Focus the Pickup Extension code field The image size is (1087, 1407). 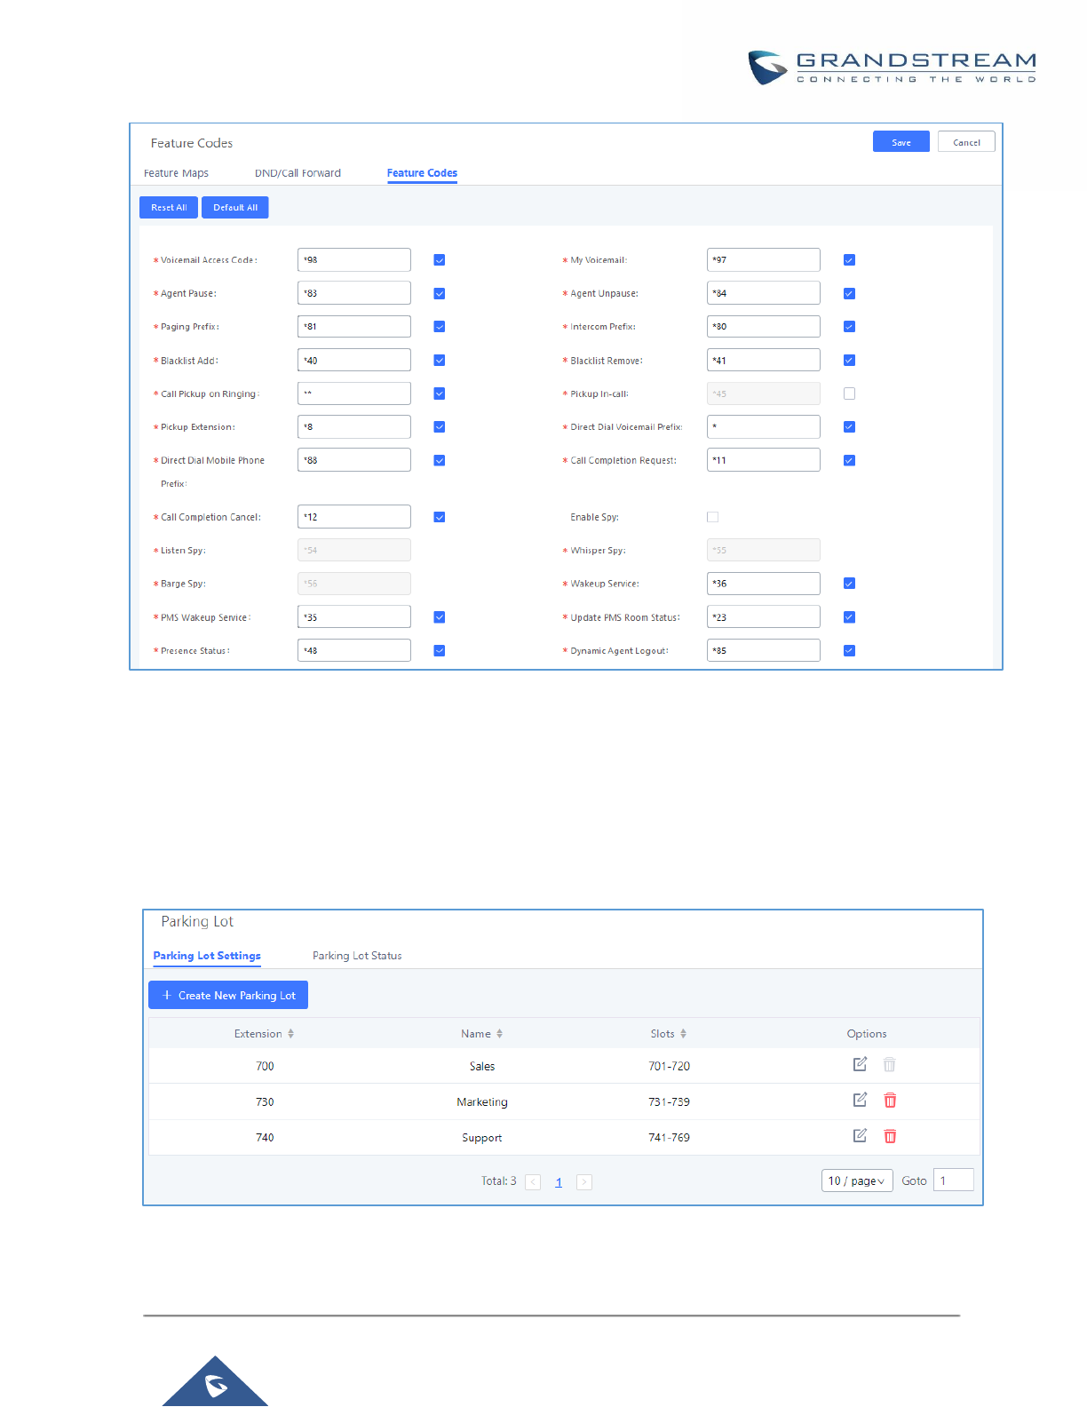pyautogui.click(x=354, y=427)
